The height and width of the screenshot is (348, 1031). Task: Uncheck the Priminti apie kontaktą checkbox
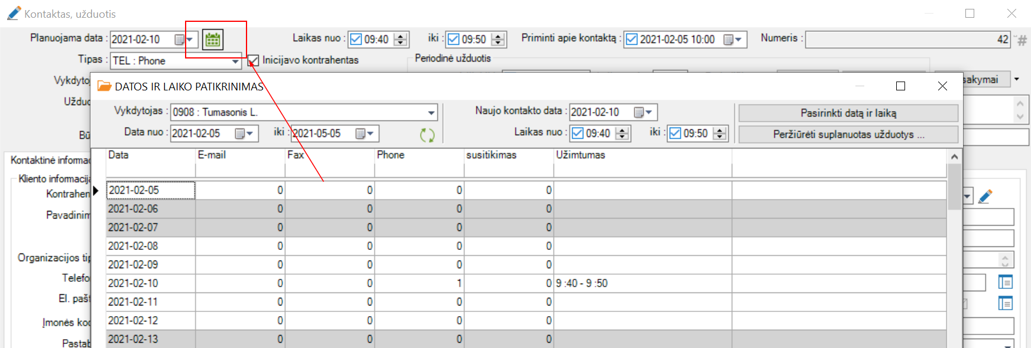(x=631, y=40)
